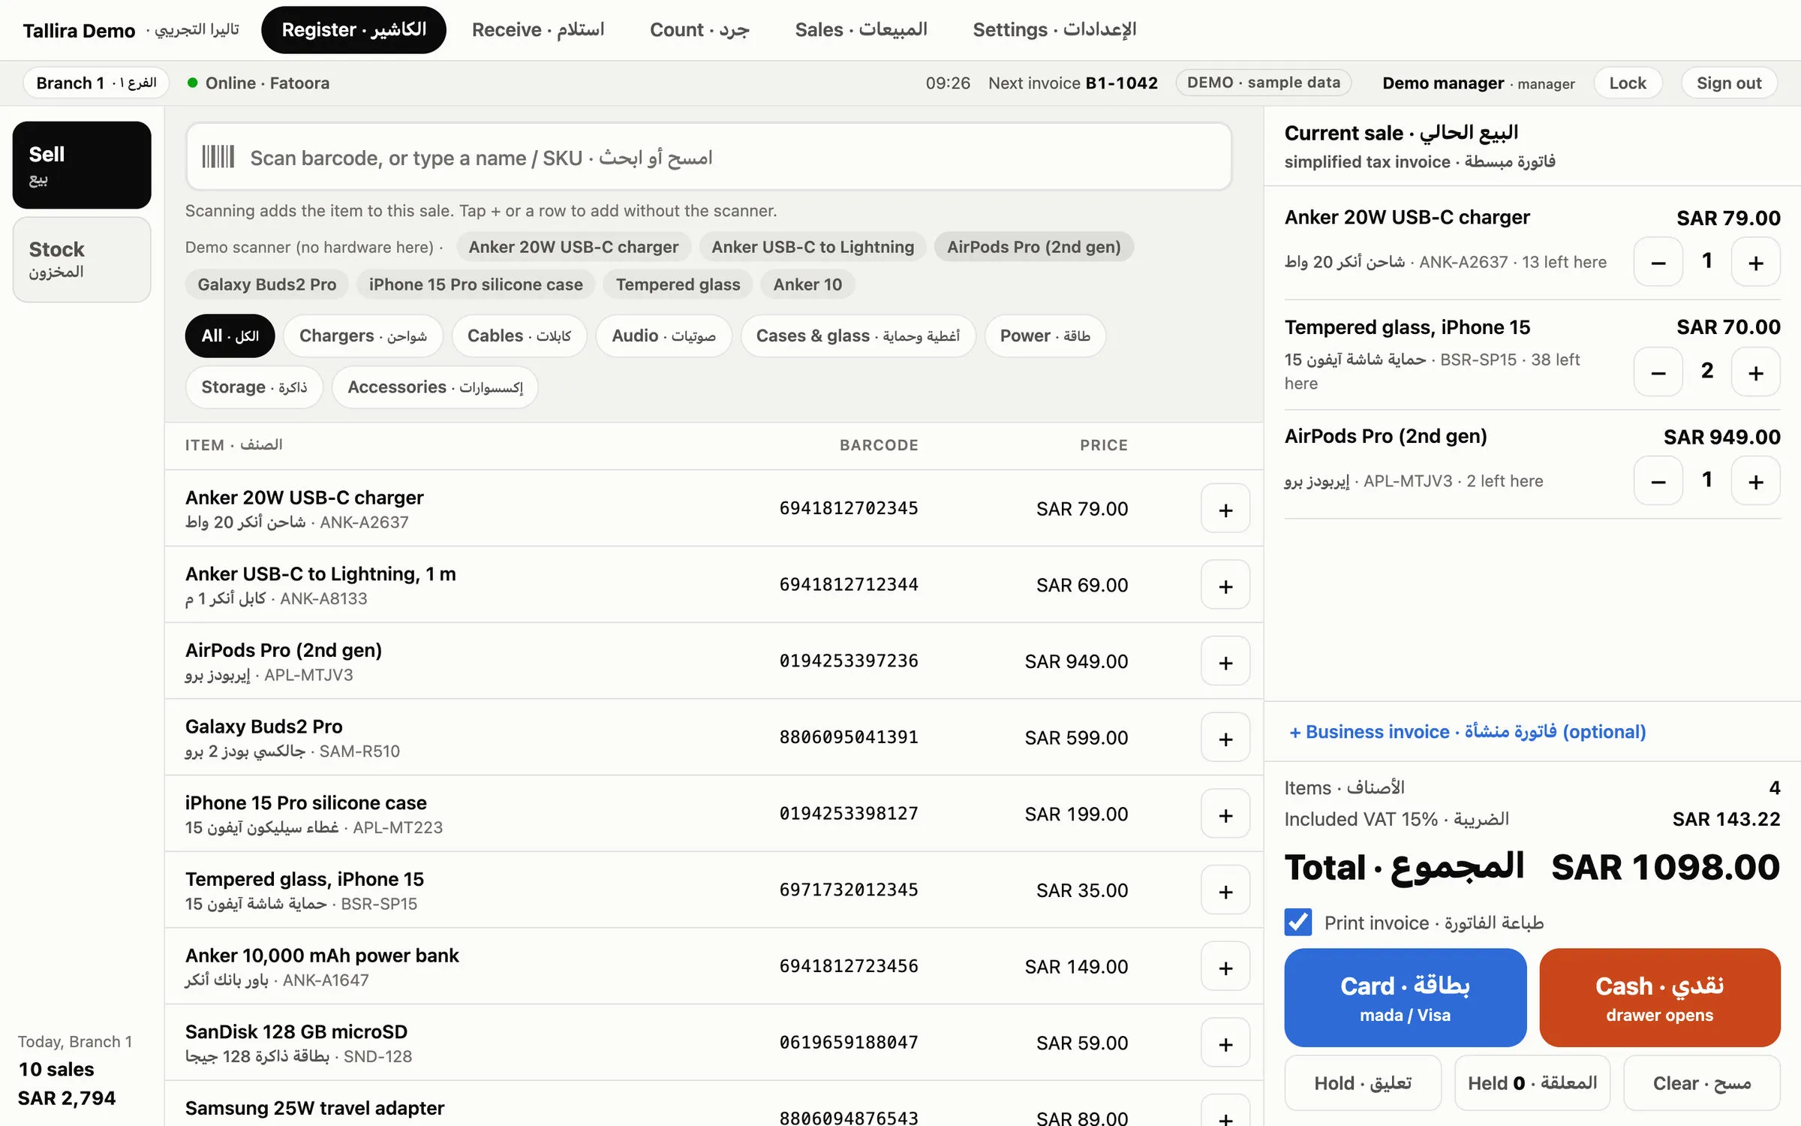Filter by Power category

(1045, 336)
